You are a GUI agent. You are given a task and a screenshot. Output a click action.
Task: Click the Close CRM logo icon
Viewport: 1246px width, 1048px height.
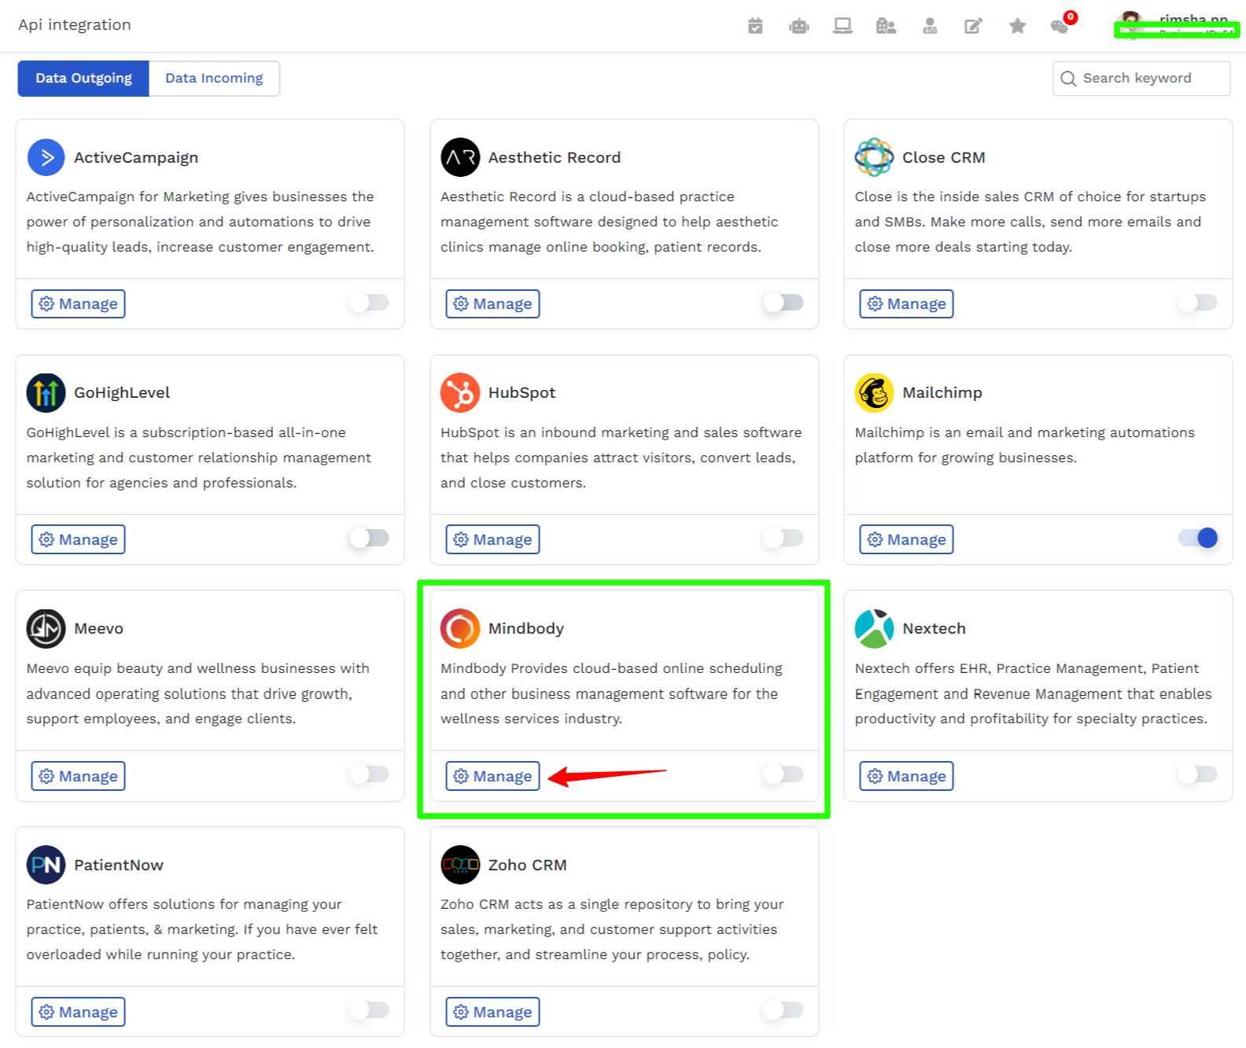click(874, 157)
